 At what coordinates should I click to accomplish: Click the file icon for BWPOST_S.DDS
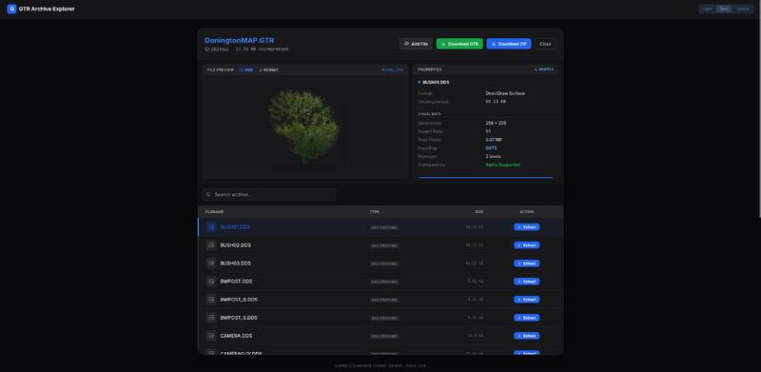(x=211, y=318)
